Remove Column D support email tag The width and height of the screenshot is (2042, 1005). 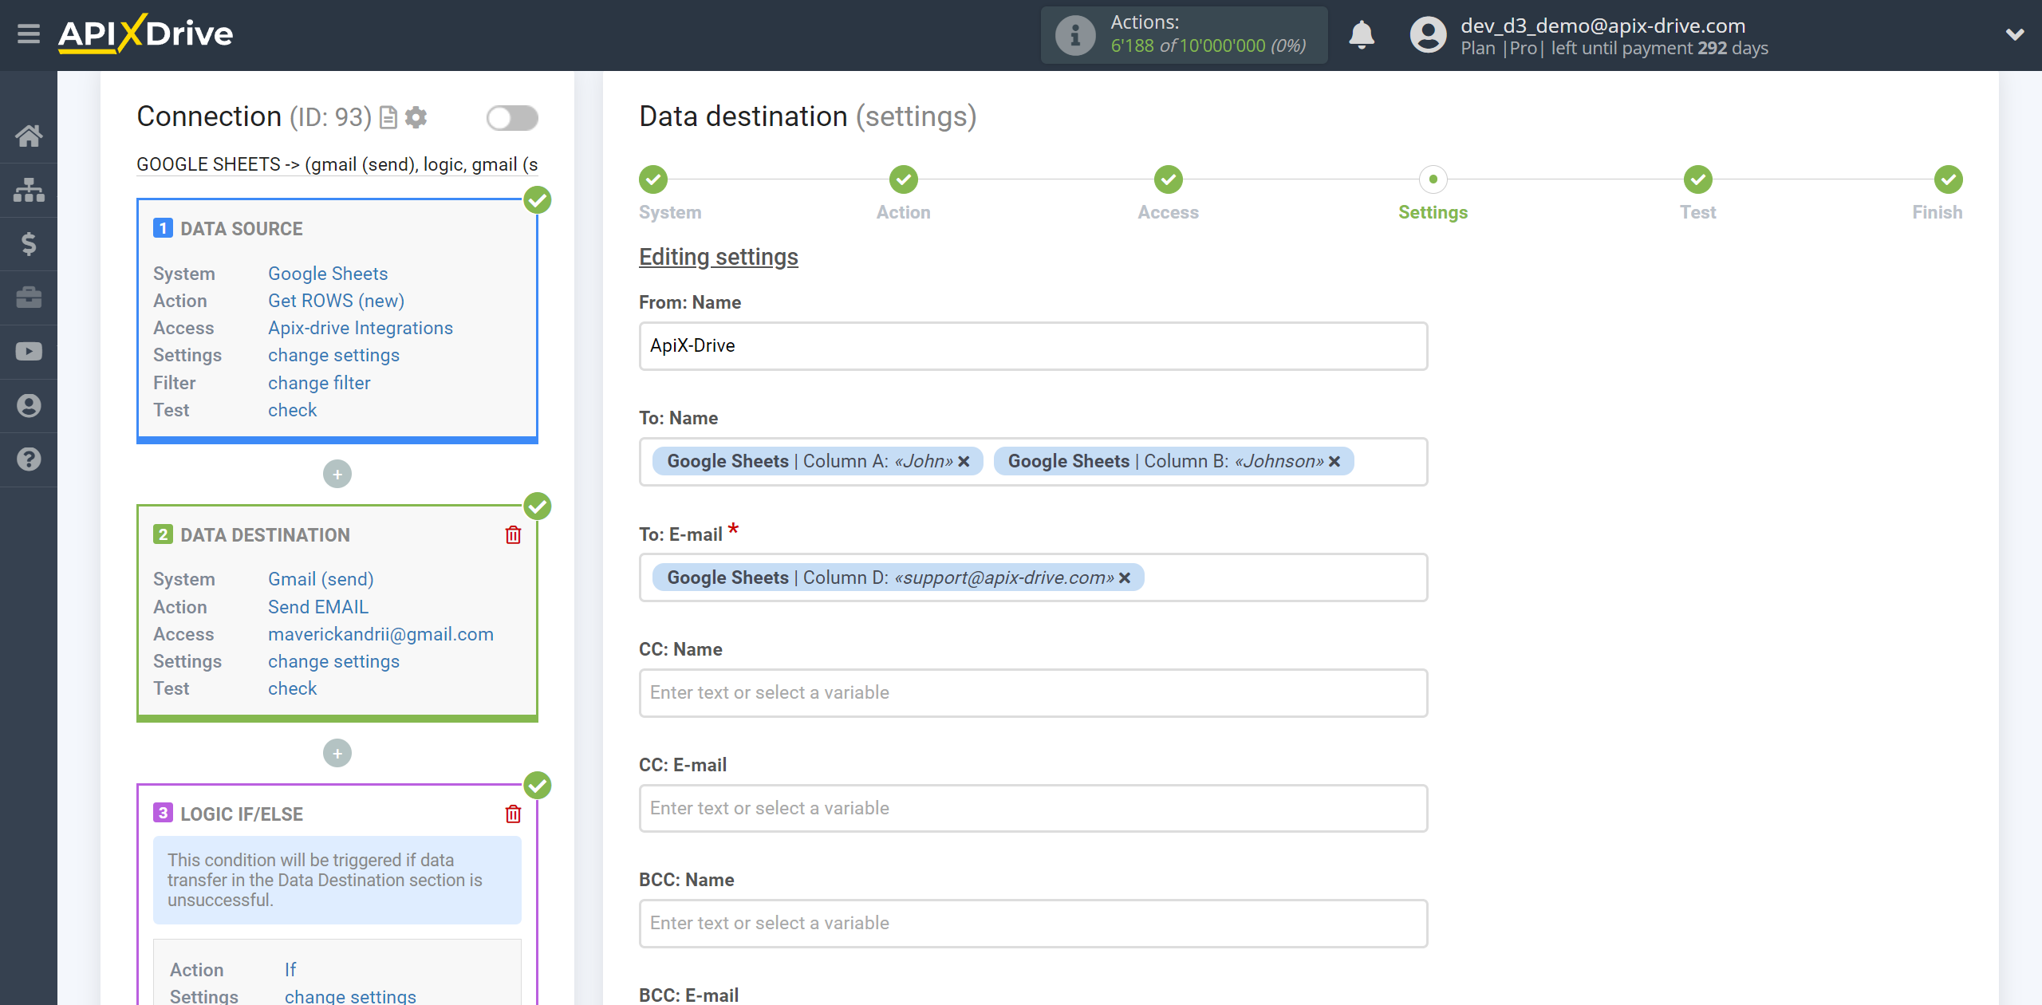[x=1125, y=577]
